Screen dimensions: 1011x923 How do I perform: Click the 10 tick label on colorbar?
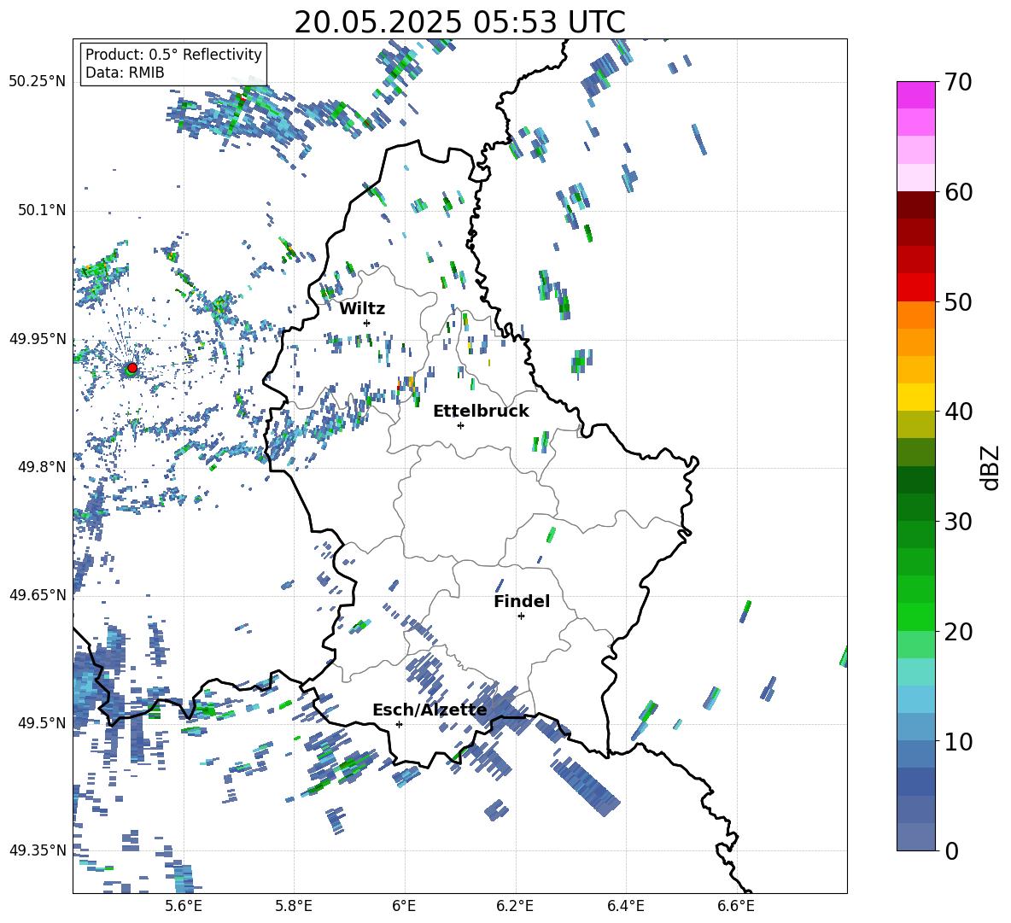tap(958, 741)
